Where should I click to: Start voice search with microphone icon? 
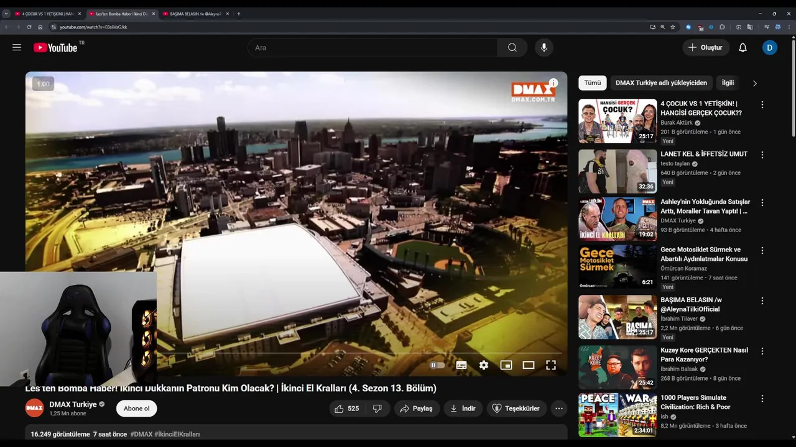click(544, 48)
